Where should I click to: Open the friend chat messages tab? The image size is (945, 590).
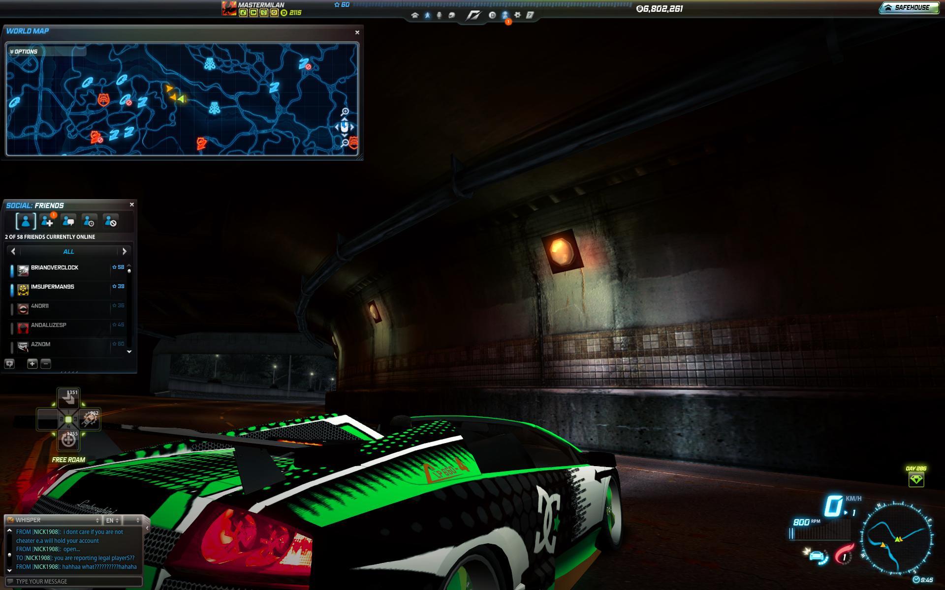pos(68,222)
